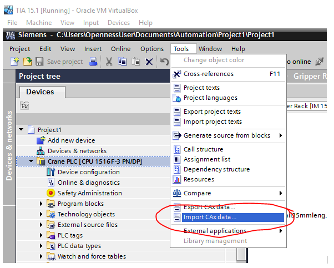Click the Watch and force tables icon
334x268 pixels.
(x=51, y=256)
